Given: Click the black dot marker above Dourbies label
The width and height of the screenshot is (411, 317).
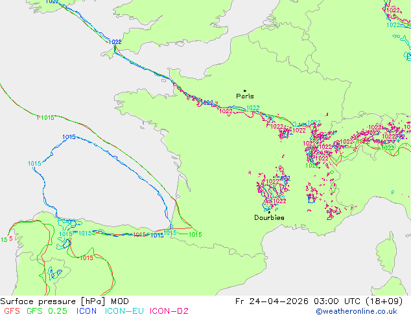Looking at the screenshot, I should click(x=269, y=212).
